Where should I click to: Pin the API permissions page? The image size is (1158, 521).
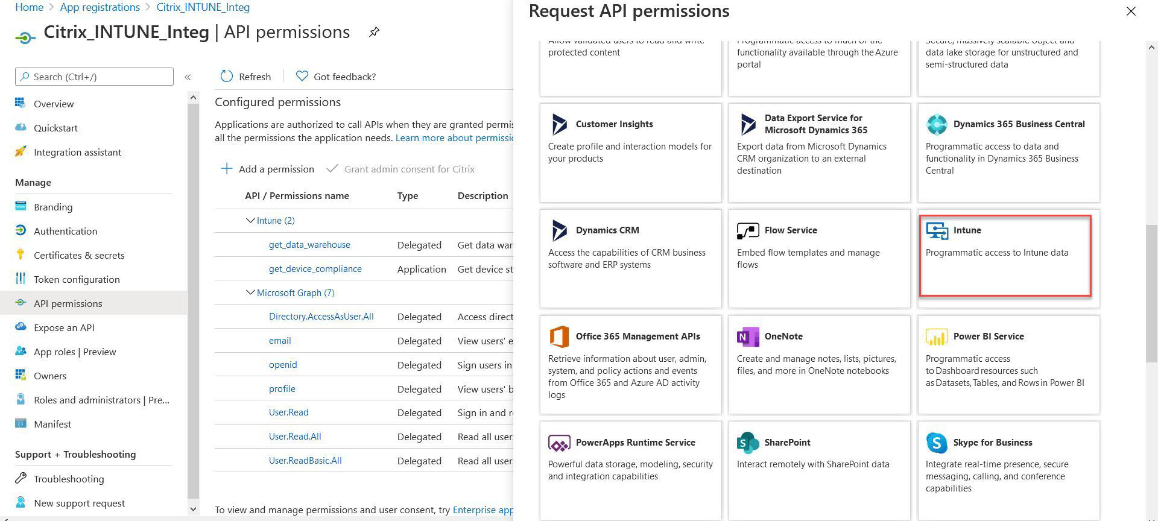(x=374, y=32)
